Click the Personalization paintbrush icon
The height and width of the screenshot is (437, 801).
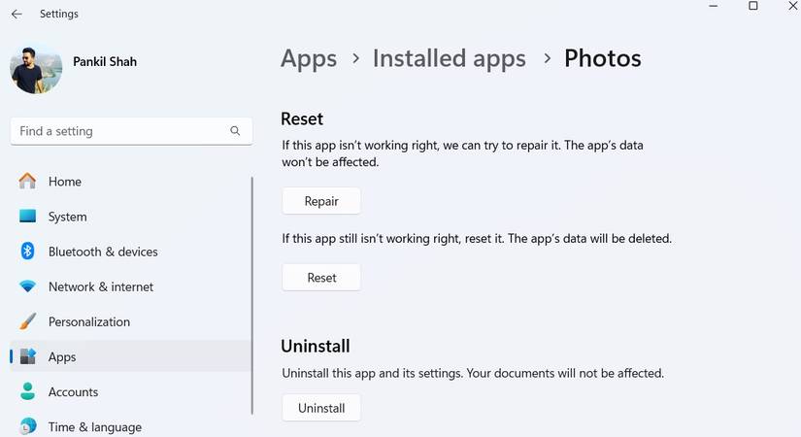(x=27, y=321)
